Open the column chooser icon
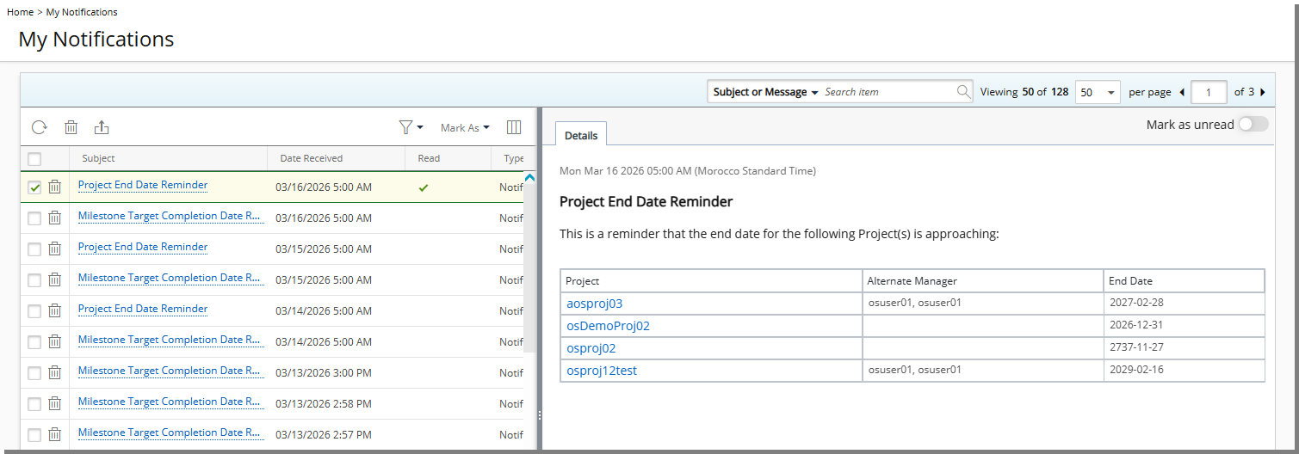1299x454 pixels. (x=514, y=127)
